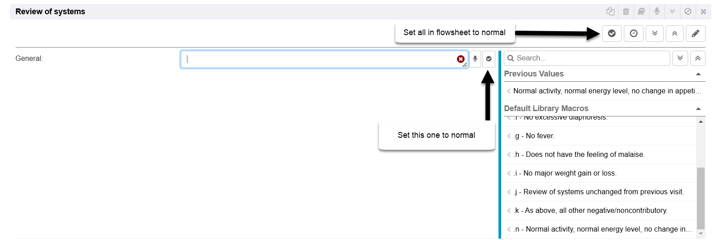Click the macro list scrollbar down arrow

click(701, 233)
